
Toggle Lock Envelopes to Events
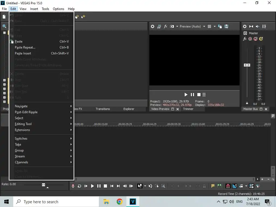[x=251, y=186]
